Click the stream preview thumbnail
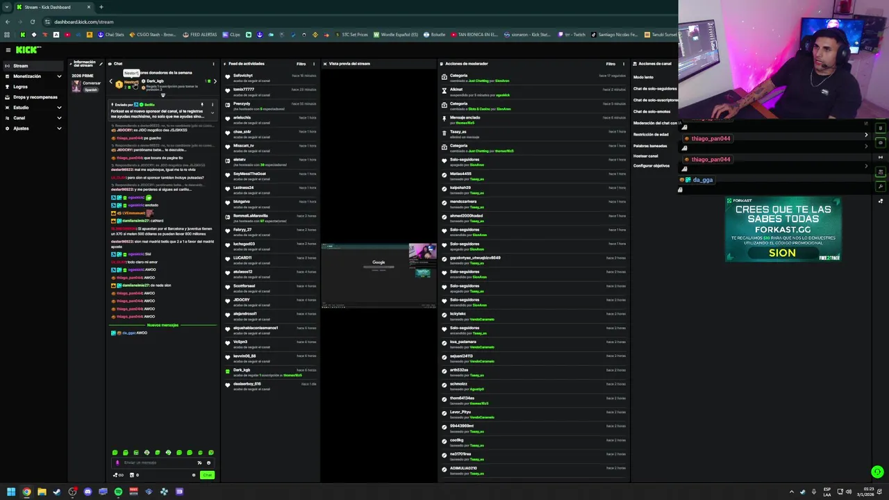This screenshot has width=889, height=500. [x=379, y=275]
